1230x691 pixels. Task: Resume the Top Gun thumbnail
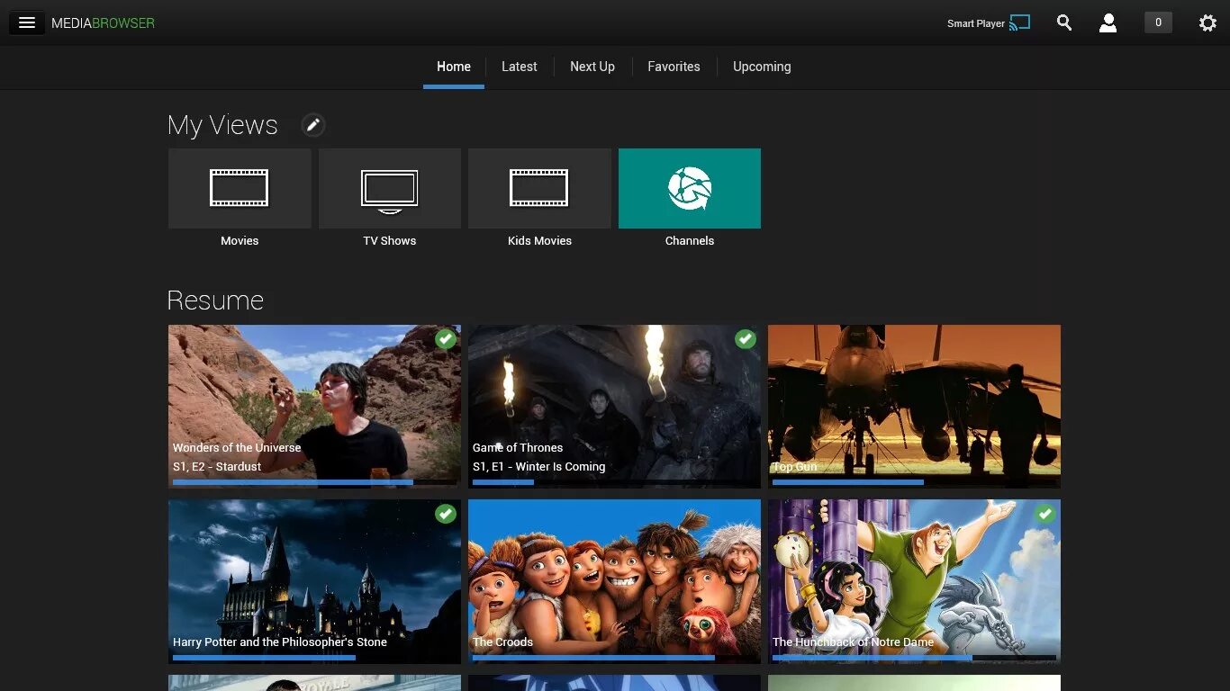click(x=914, y=406)
